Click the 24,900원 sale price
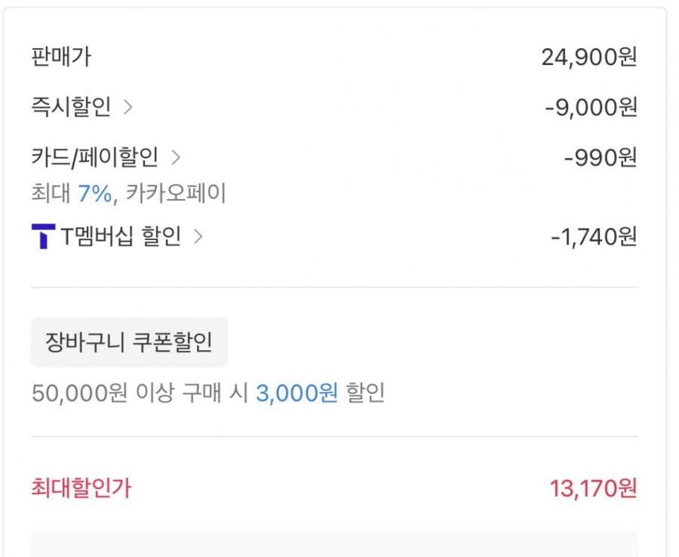 588,57
